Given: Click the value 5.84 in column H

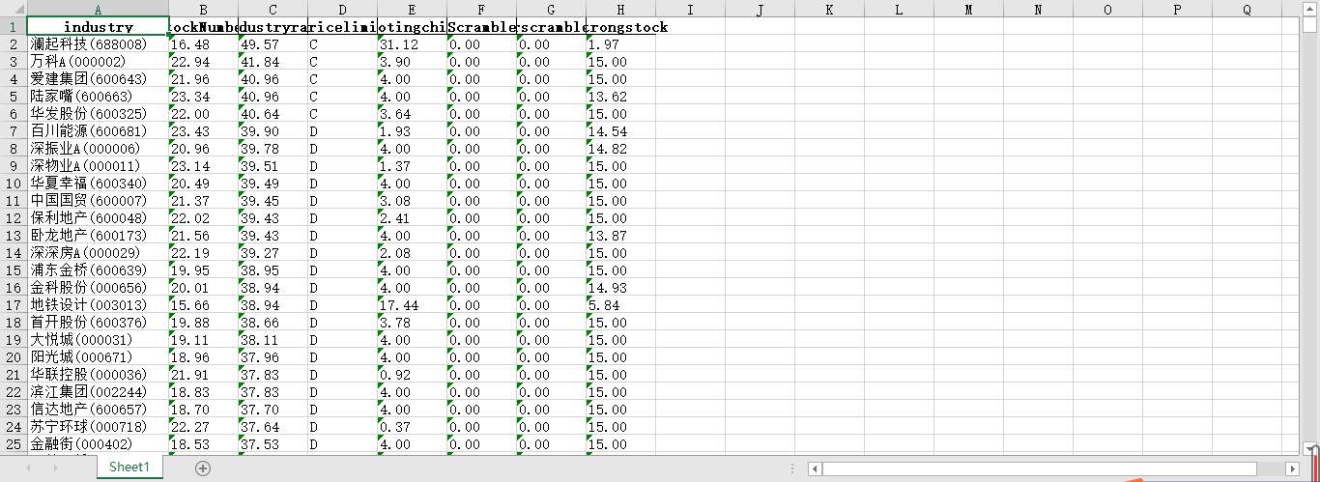Looking at the screenshot, I should (620, 304).
